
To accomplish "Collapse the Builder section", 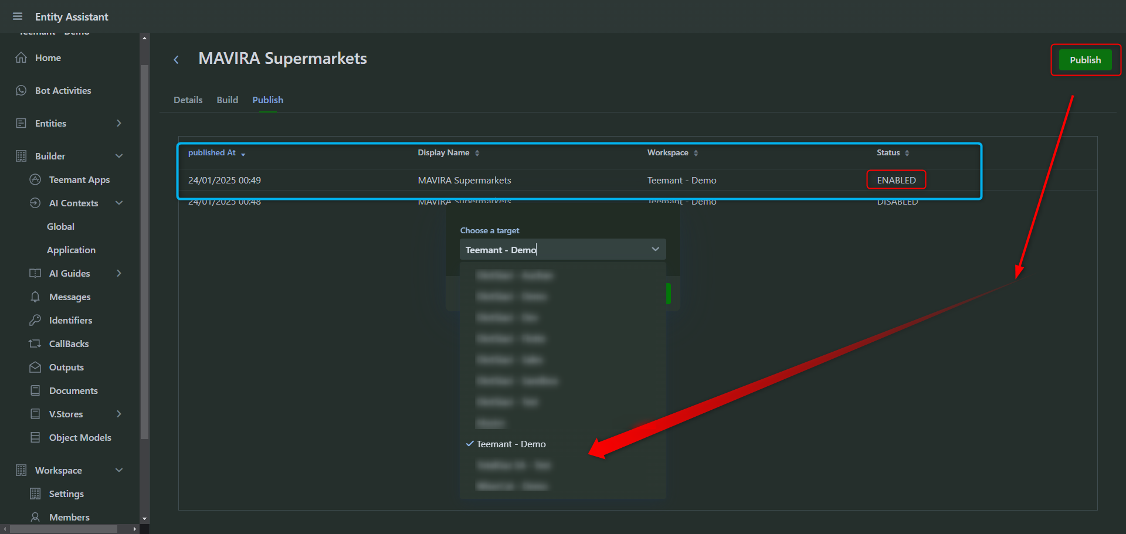I will point(119,156).
